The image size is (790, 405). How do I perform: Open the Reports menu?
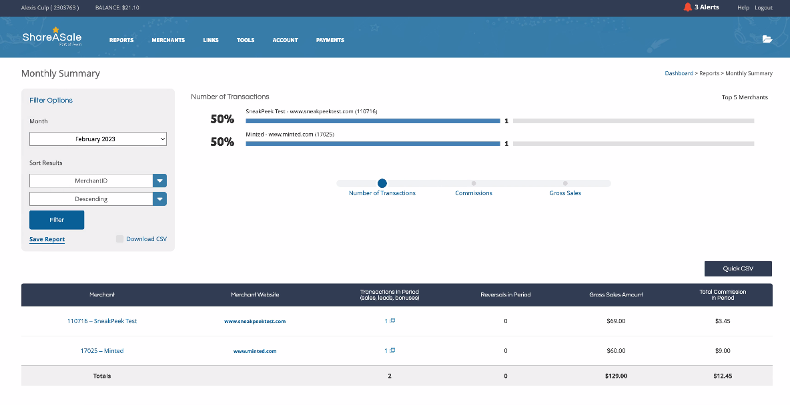tap(121, 40)
